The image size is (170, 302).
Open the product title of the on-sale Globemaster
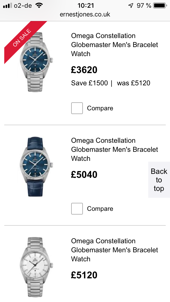click(114, 45)
